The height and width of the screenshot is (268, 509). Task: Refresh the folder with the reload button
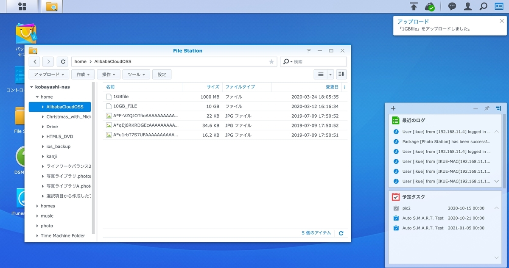(63, 61)
